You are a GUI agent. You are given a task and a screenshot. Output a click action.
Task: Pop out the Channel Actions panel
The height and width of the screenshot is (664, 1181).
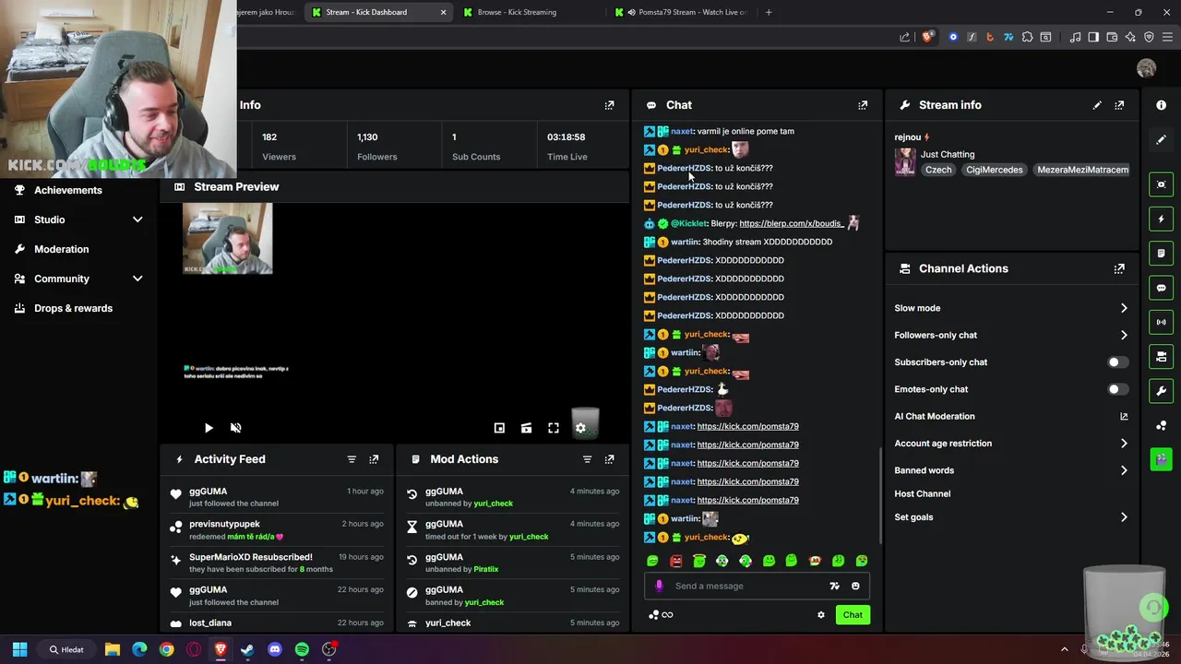1119,268
